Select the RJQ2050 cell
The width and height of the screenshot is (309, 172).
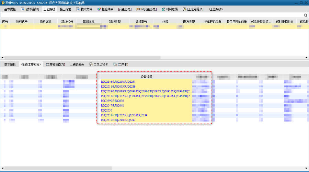click(146, 110)
